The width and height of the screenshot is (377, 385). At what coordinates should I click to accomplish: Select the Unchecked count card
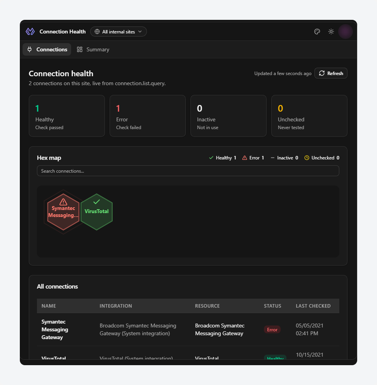(x=309, y=116)
